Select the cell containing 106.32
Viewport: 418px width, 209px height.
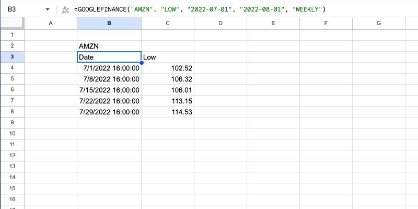167,79
